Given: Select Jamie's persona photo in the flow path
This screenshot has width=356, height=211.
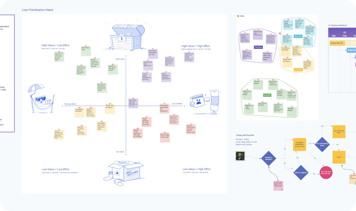Looking at the screenshot, I should [x=240, y=156].
